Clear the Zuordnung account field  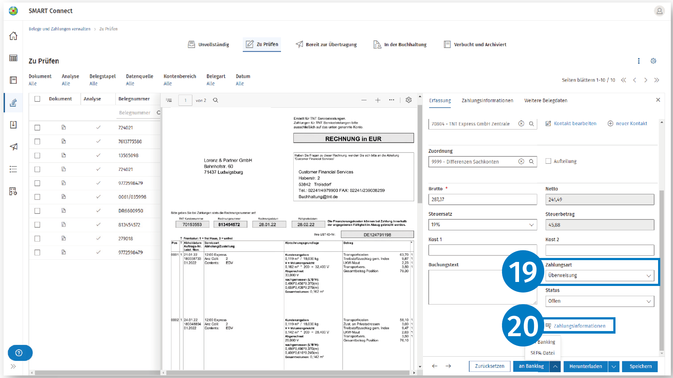tap(521, 162)
